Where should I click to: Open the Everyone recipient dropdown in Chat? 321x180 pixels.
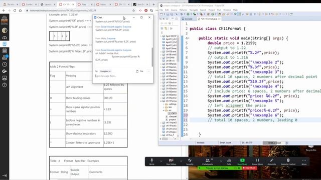tap(105, 71)
